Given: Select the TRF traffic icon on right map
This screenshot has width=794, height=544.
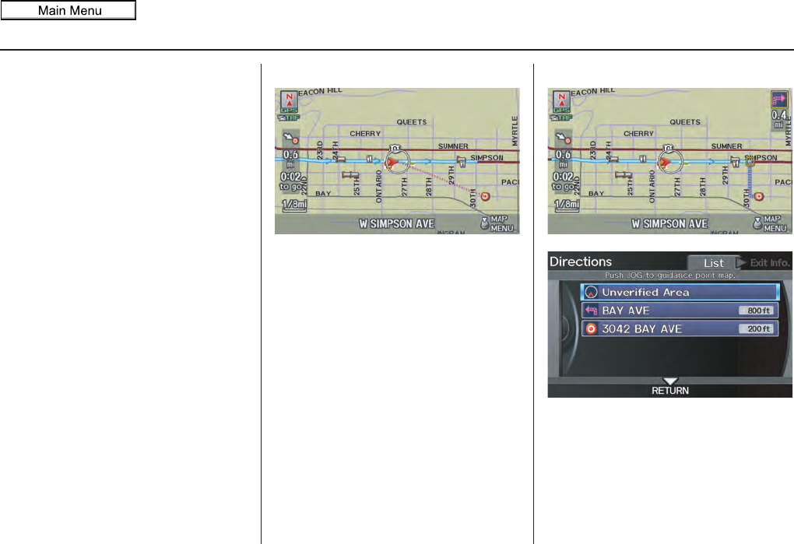Looking at the screenshot, I should [561, 118].
